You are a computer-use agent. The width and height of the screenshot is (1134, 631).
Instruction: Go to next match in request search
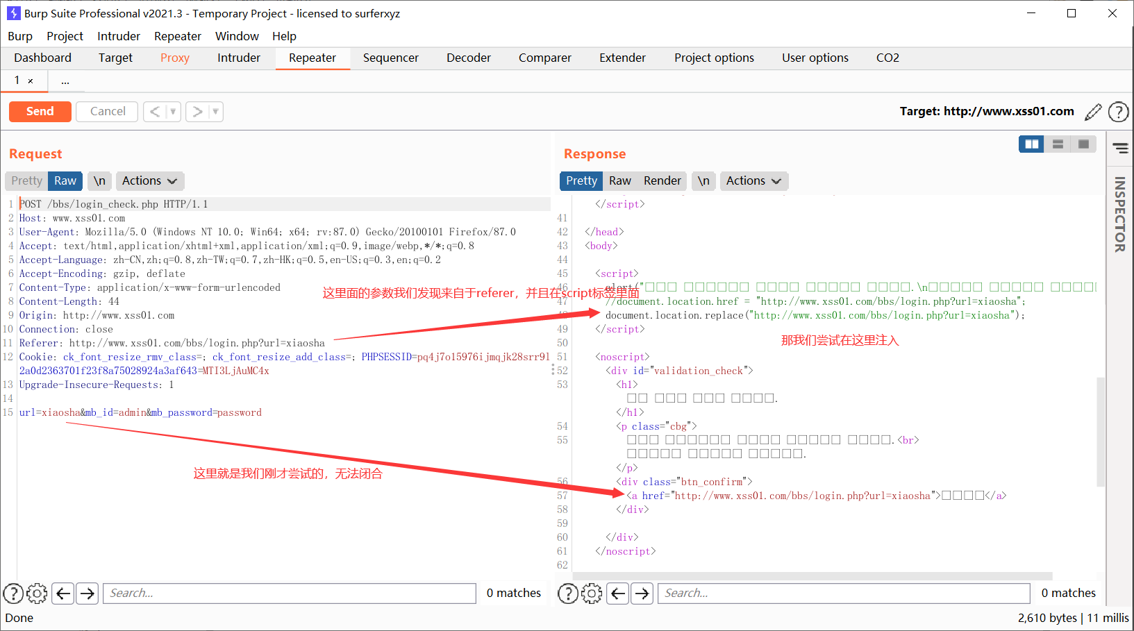pyautogui.click(x=87, y=594)
